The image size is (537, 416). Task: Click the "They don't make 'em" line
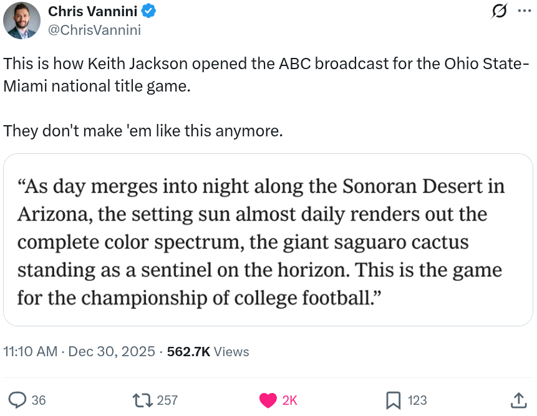click(x=143, y=131)
